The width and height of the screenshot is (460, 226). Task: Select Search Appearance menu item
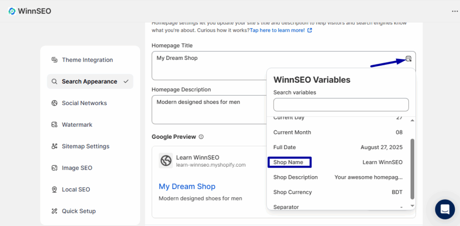(90, 82)
